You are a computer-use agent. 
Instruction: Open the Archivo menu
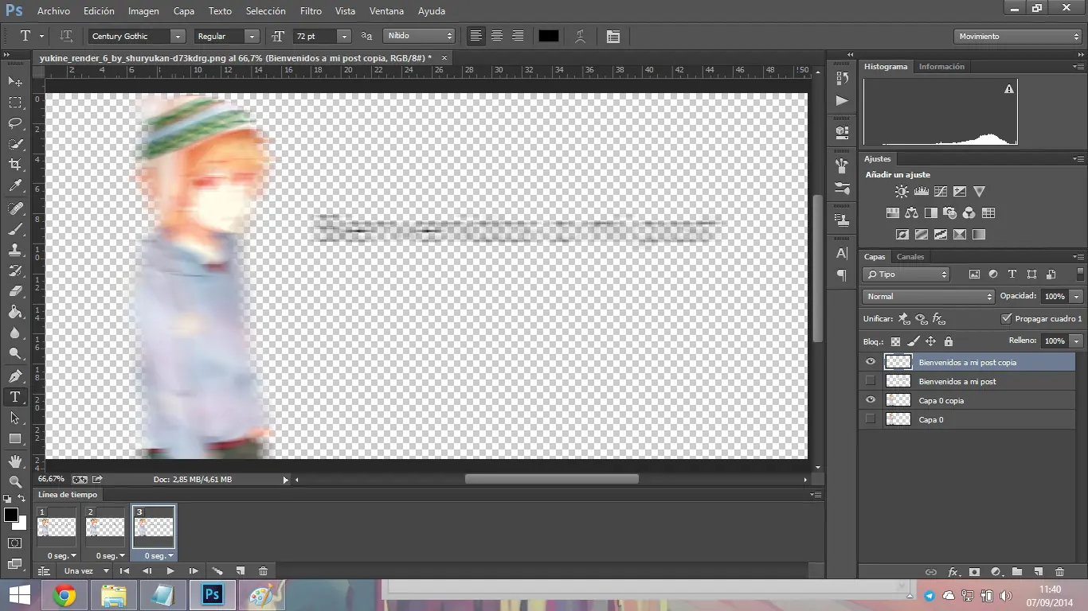(x=53, y=11)
